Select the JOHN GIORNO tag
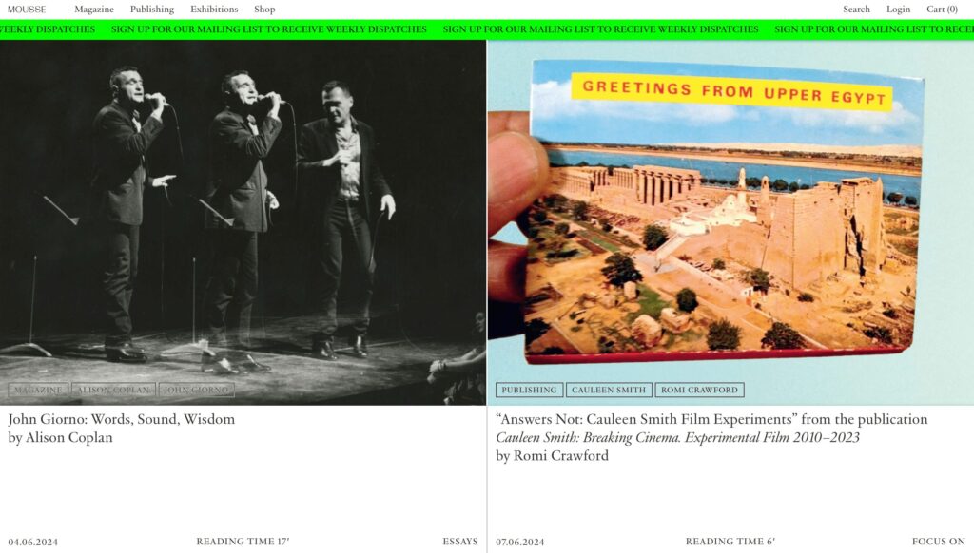 [x=196, y=390]
